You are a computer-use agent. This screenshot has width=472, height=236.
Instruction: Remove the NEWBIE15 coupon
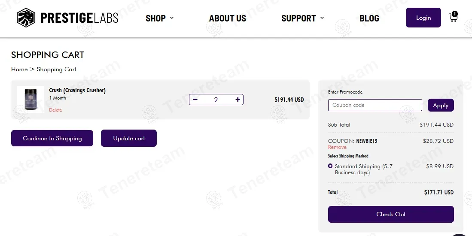click(337, 147)
